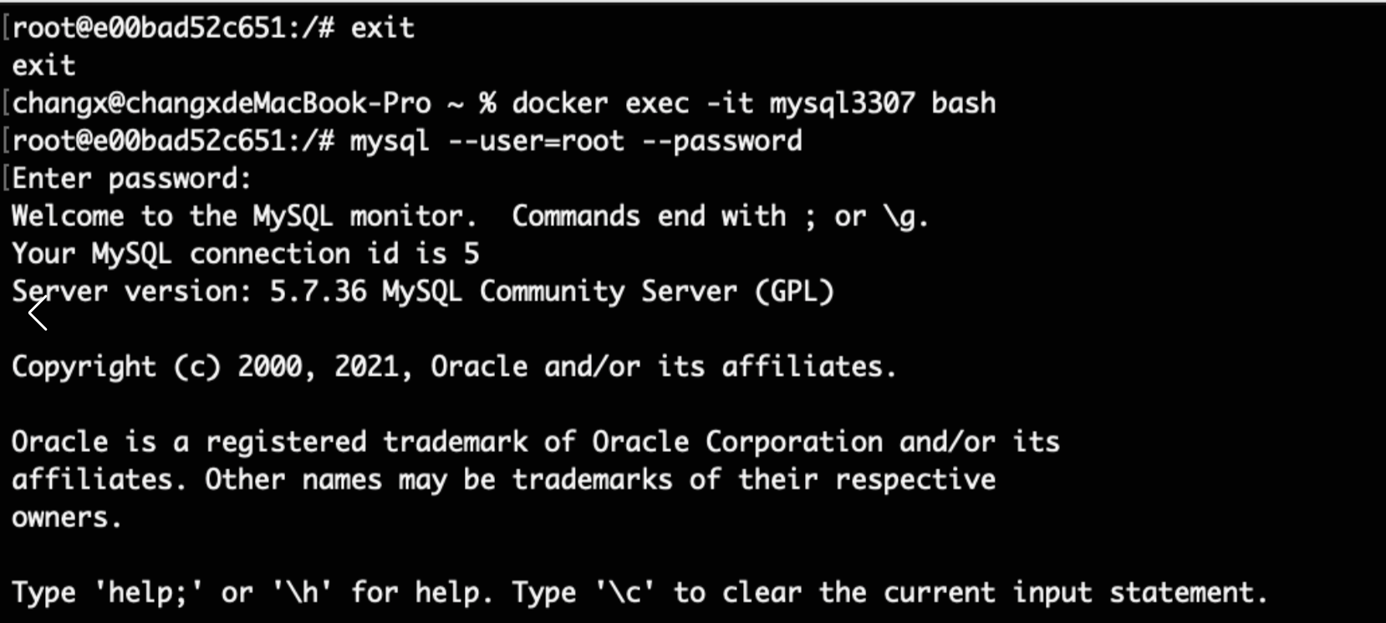Place cursor at the 'Enter password:' prompt
The image size is (1386, 623).
pos(131,179)
